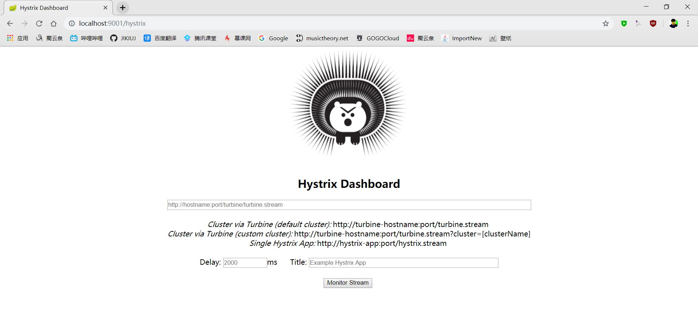Select the Hystrix Dashboard tab
The height and width of the screenshot is (330, 698).
(58, 8)
